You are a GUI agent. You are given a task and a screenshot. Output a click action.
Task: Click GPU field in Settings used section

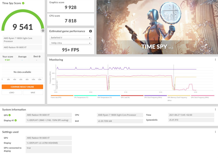point(49,138)
